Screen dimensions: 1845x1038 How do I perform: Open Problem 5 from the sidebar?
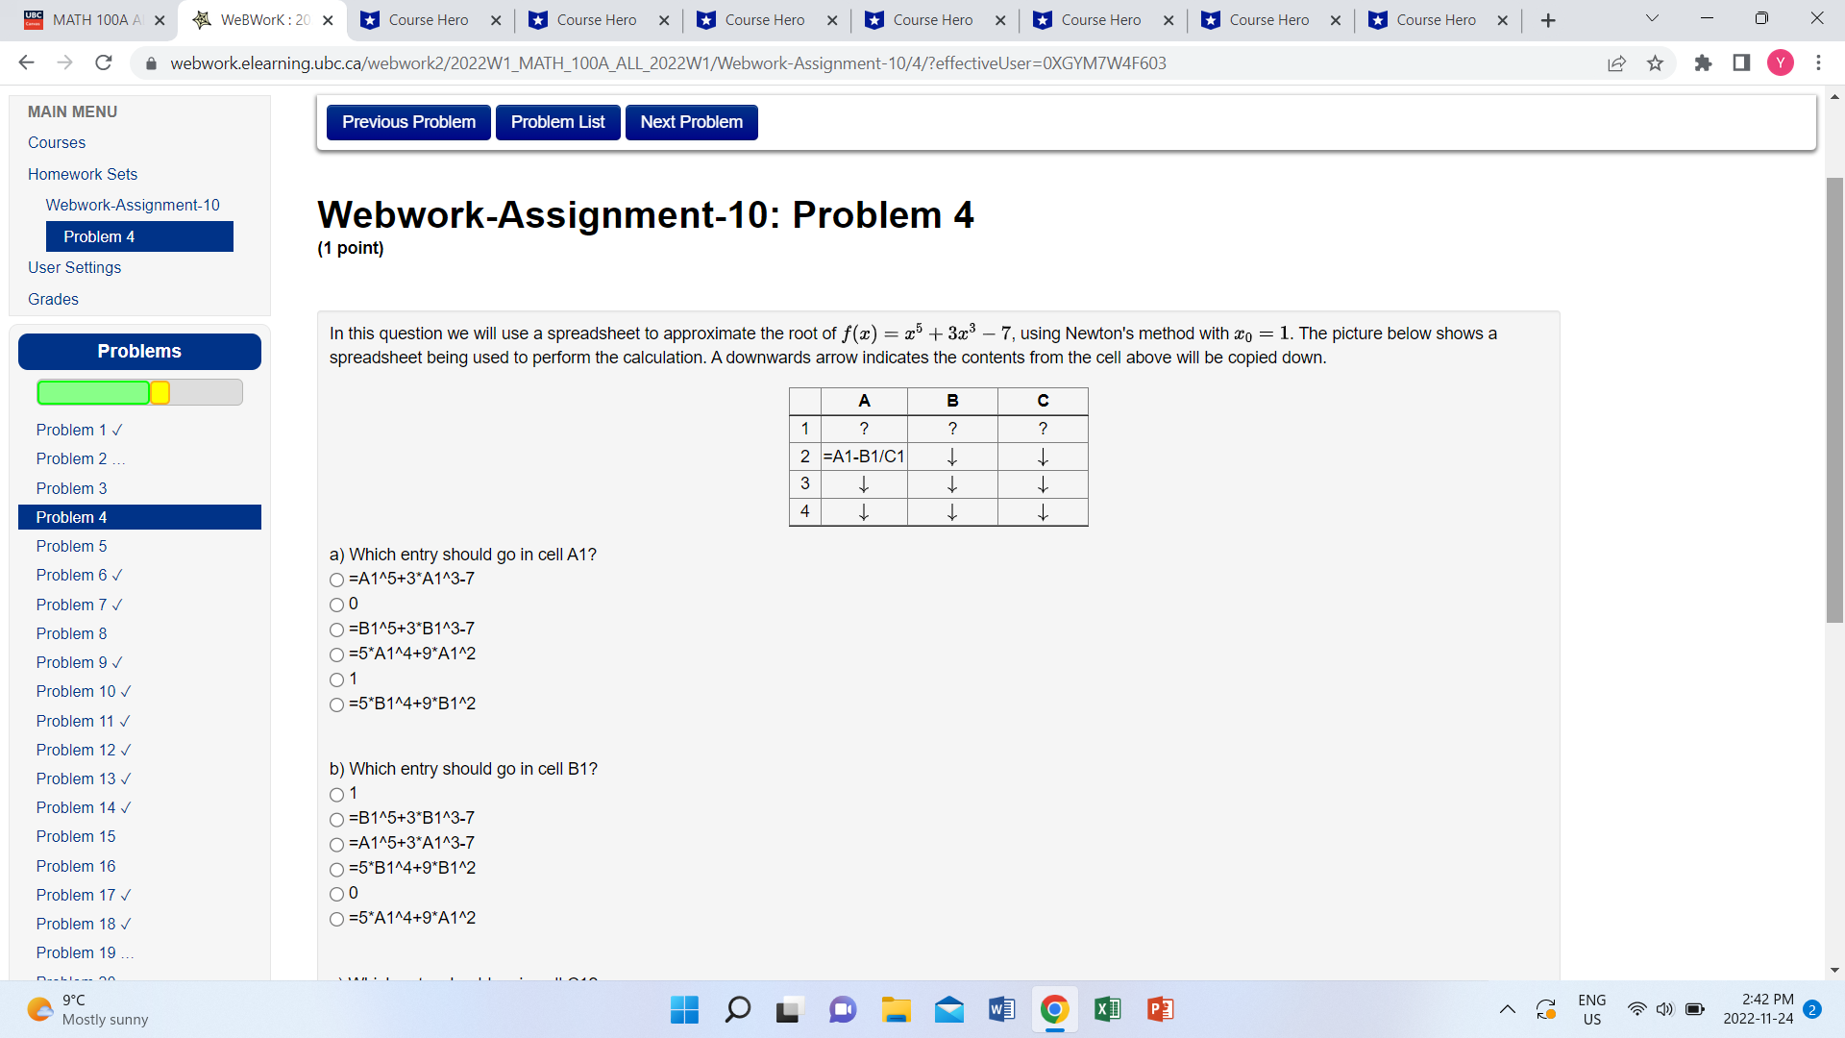(71, 546)
